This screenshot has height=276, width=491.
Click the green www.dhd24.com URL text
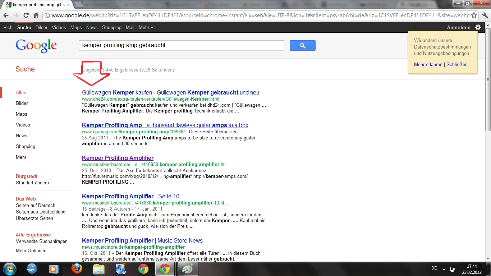coord(151,99)
